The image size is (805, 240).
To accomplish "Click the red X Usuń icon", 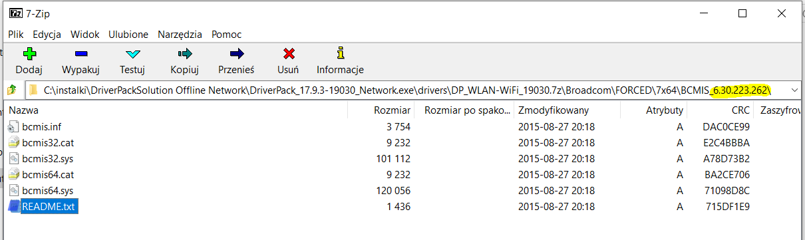I will tap(288, 54).
